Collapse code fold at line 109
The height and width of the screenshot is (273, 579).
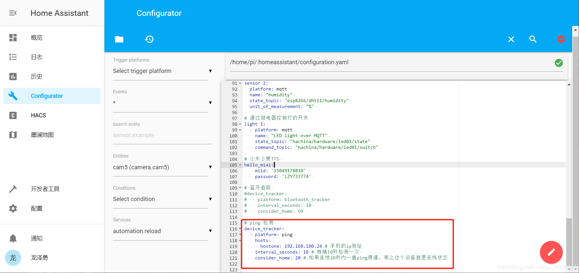[240, 188]
